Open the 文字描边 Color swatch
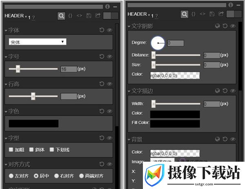 175,114
